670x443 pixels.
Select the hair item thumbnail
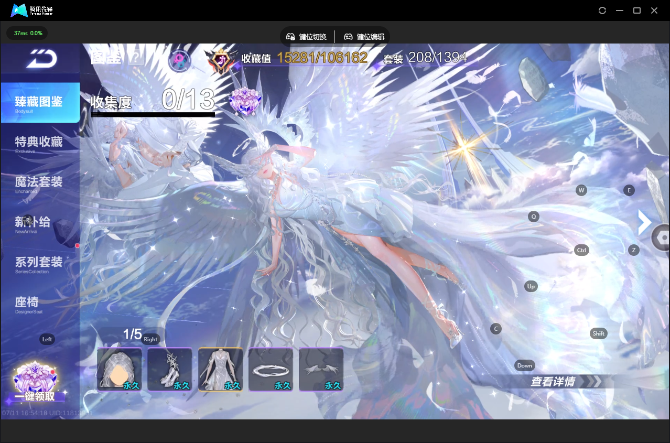120,369
